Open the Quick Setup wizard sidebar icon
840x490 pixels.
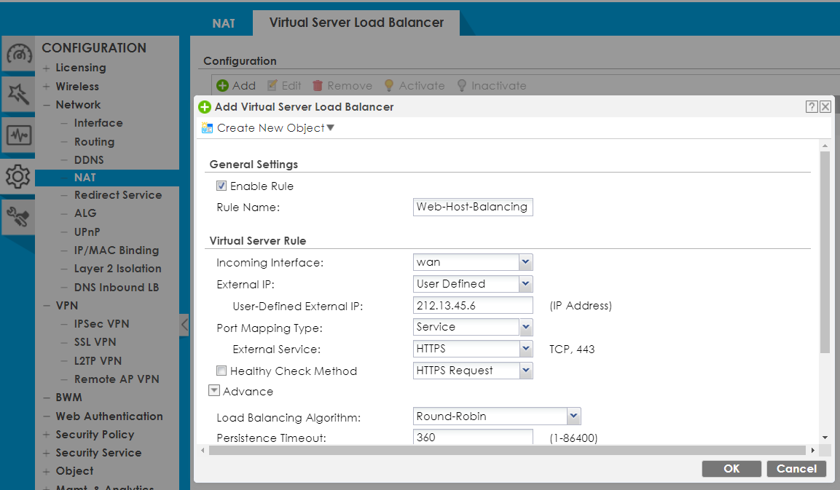tap(18, 94)
